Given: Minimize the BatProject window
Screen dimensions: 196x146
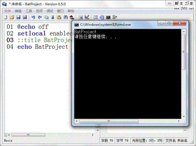Looking at the screenshot, I should [x=170, y=3].
